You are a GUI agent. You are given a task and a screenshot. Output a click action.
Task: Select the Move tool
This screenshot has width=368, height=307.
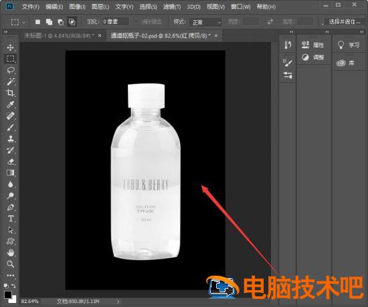(x=10, y=47)
